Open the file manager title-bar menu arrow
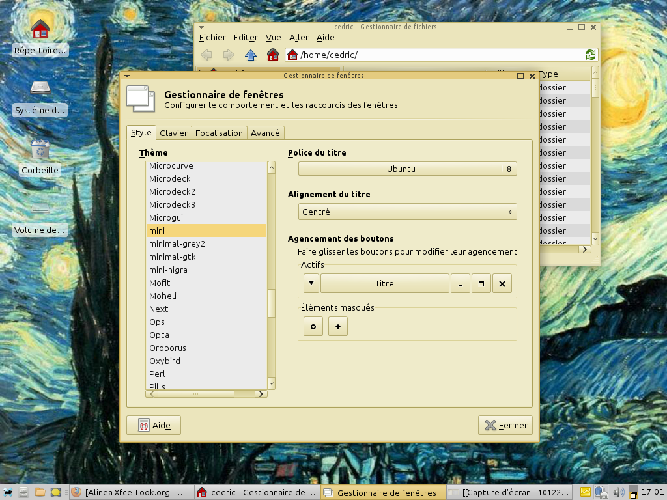This screenshot has height=500, width=667. coord(201,27)
